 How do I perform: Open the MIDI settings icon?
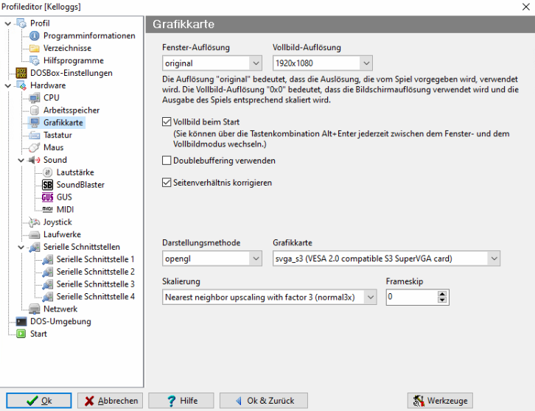tap(48, 210)
